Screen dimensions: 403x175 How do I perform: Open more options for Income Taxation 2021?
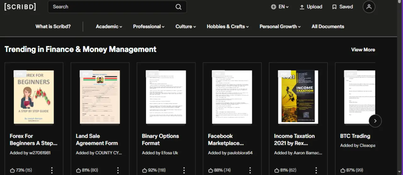click(316, 170)
